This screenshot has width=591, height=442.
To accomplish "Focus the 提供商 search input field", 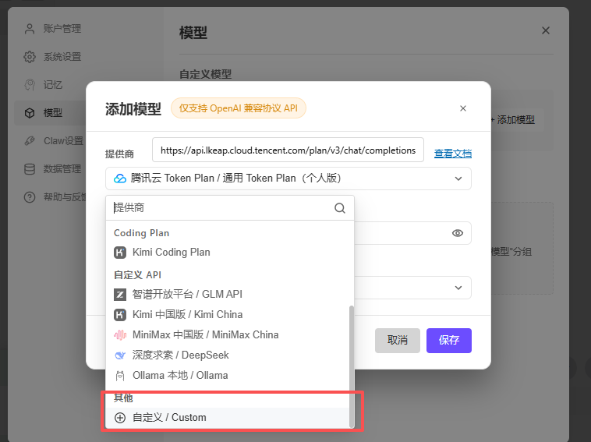I will coord(222,208).
